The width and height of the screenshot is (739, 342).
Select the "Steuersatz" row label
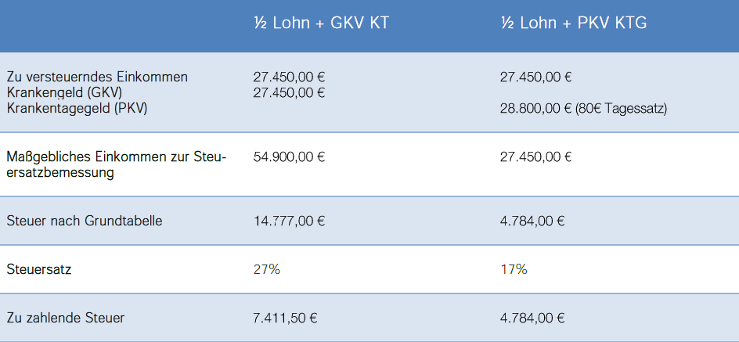click(x=39, y=270)
